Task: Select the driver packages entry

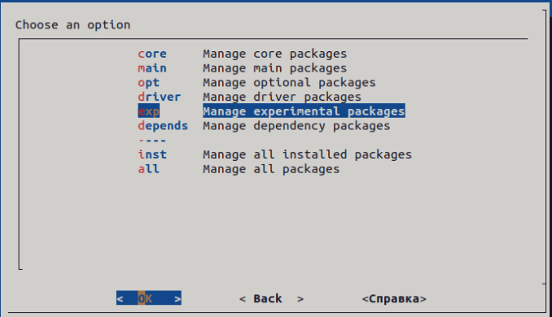Action: coord(159,97)
